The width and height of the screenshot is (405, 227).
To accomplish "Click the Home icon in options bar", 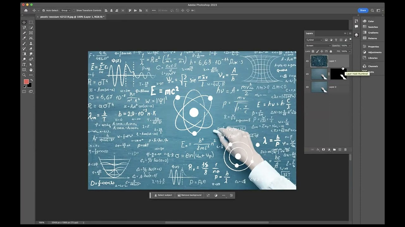I will tap(26, 10).
